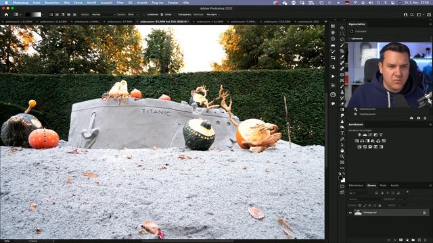
Task: Open the Modus dropdown in options bar
Action: 104,14
